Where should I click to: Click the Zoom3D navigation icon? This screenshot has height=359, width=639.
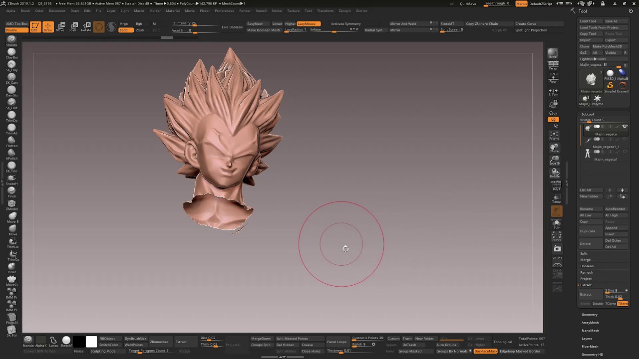[555, 160]
